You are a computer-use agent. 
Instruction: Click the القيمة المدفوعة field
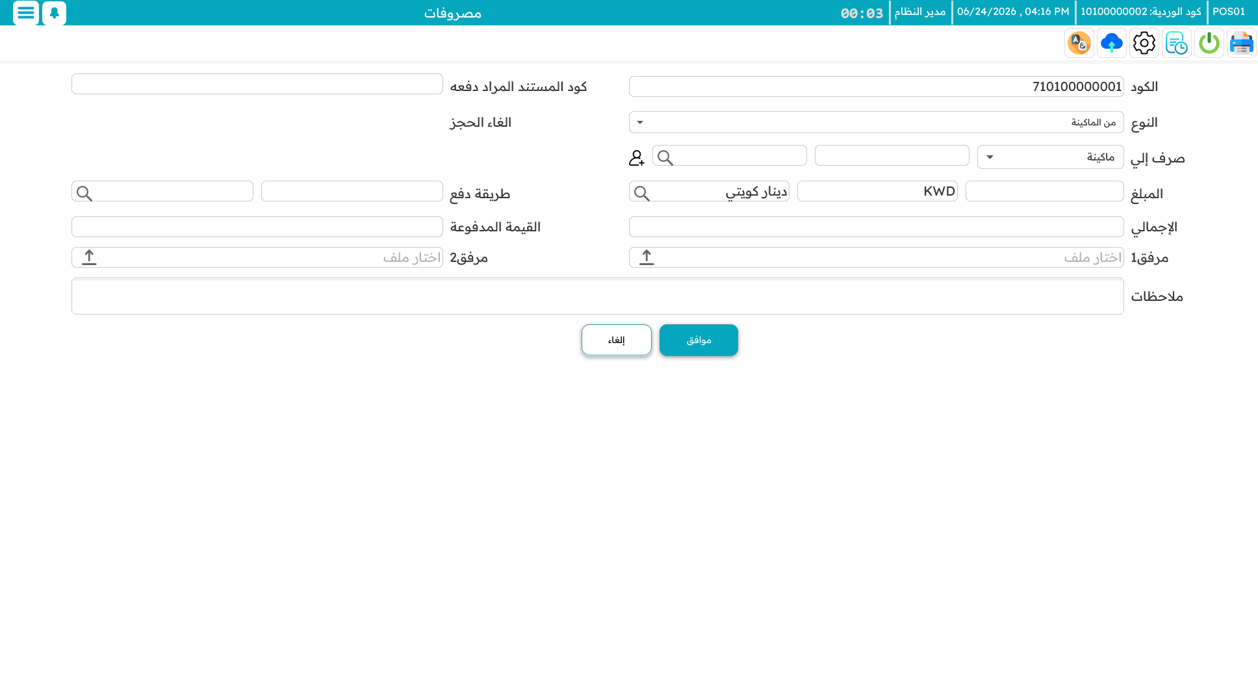(257, 227)
